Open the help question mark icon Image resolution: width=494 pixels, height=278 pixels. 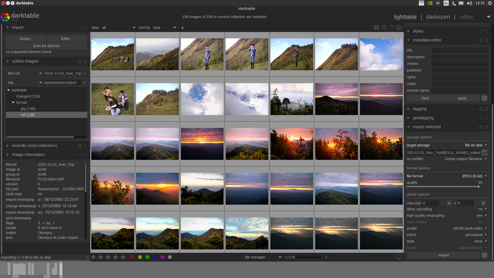[x=391, y=28]
